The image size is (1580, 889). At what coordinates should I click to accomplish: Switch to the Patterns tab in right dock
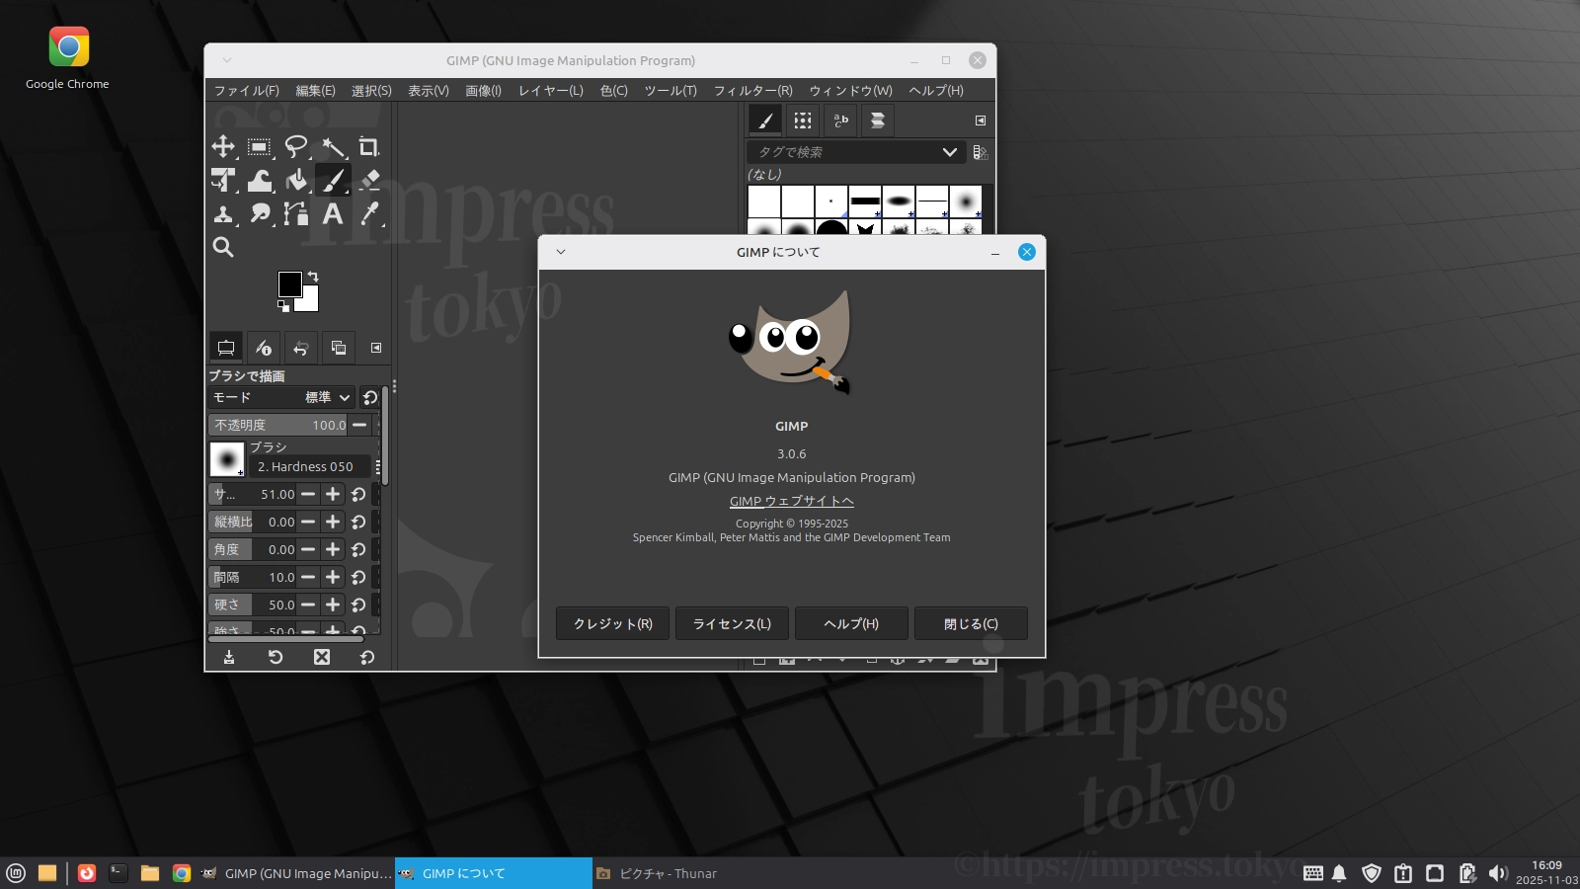[803, 121]
